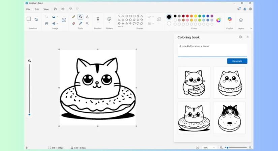Select the cat hugging donut thumbnail
Image resolution: width=278 pixels, height=151 pixels.
tap(194, 83)
